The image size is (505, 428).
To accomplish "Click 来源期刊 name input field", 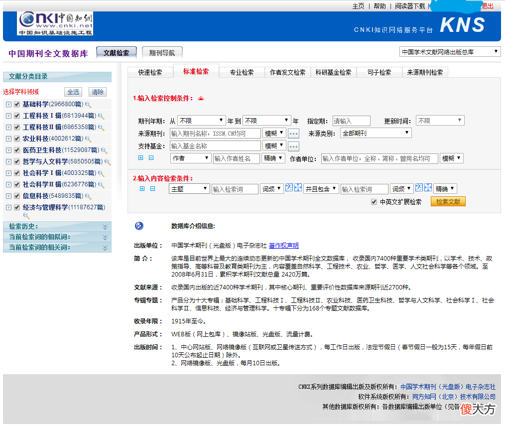I will point(215,134).
